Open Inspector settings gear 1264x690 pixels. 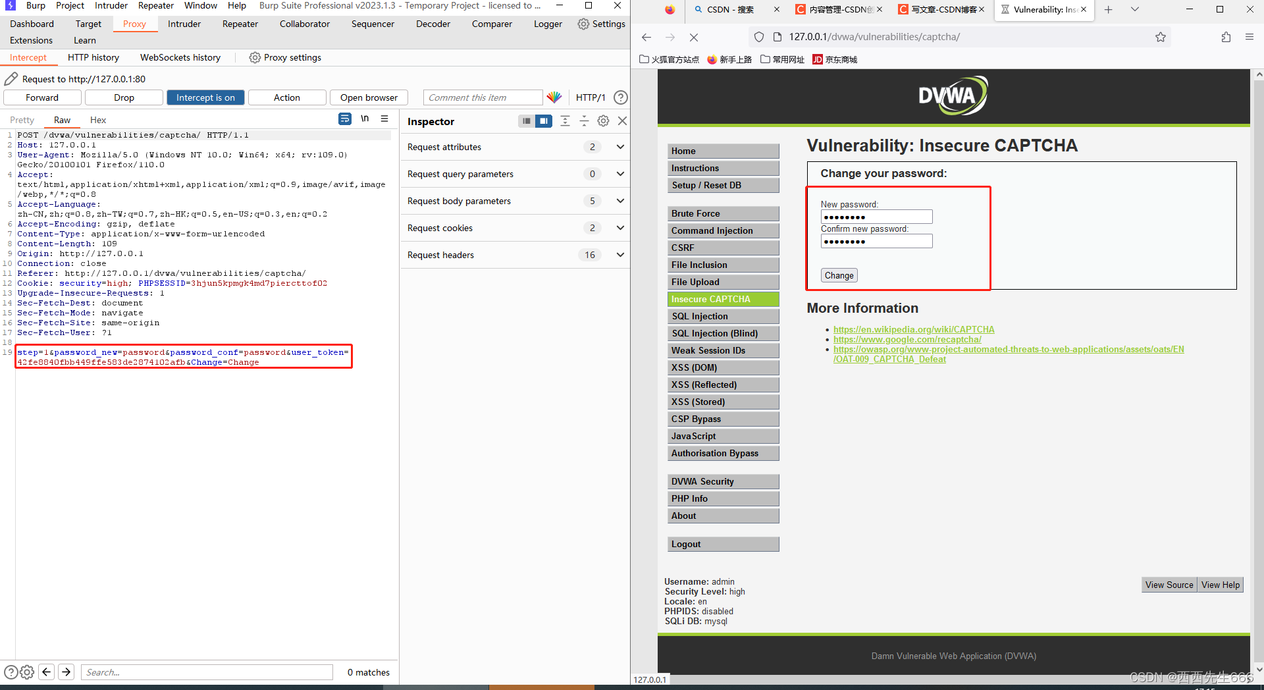pyautogui.click(x=603, y=121)
